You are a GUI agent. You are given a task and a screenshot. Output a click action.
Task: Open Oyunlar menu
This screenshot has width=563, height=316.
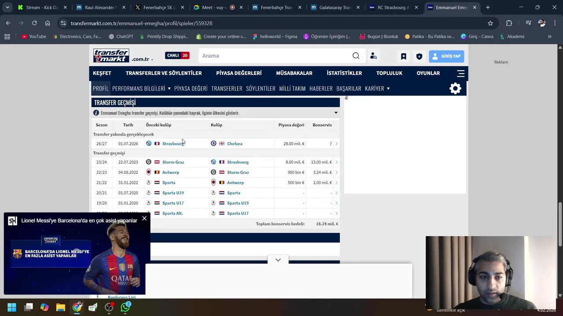(x=428, y=73)
